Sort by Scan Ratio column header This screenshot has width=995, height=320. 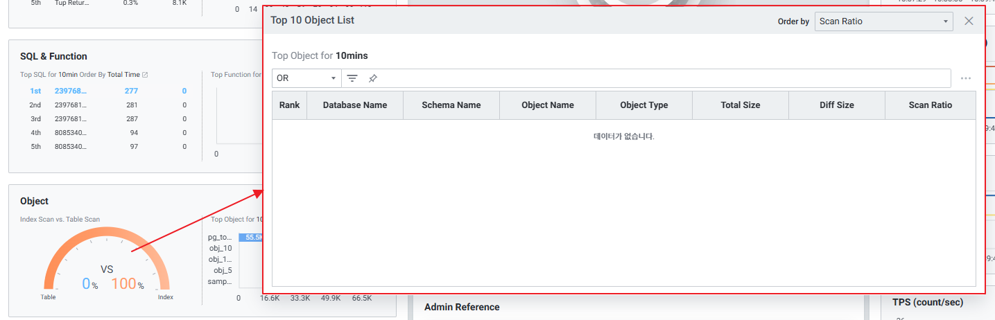coord(930,105)
